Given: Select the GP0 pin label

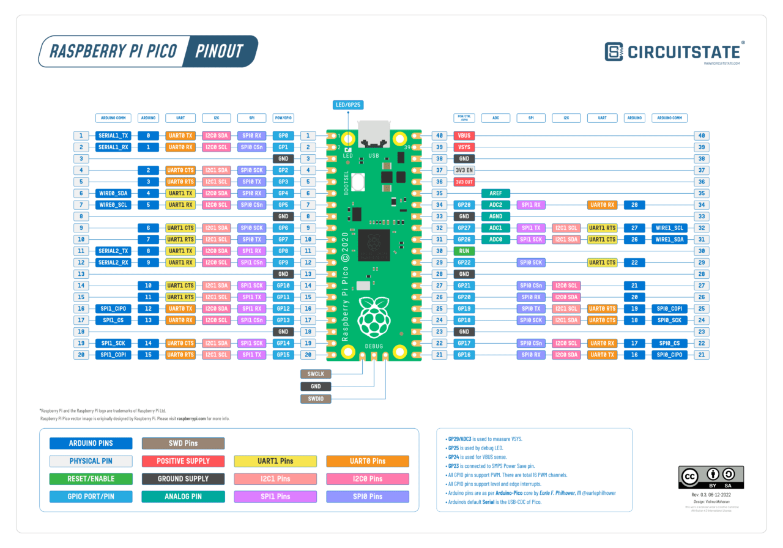Looking at the screenshot, I should (283, 135).
